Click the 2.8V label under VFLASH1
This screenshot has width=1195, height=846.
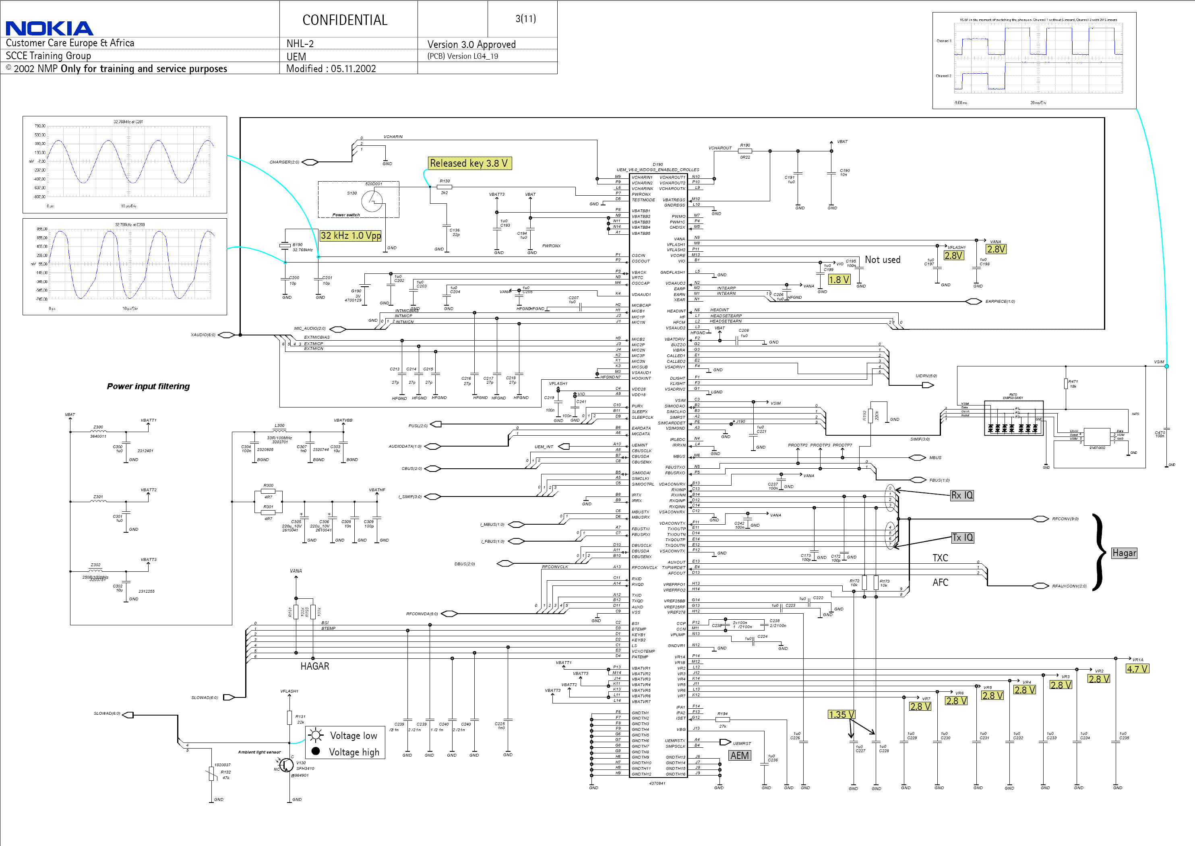953,255
